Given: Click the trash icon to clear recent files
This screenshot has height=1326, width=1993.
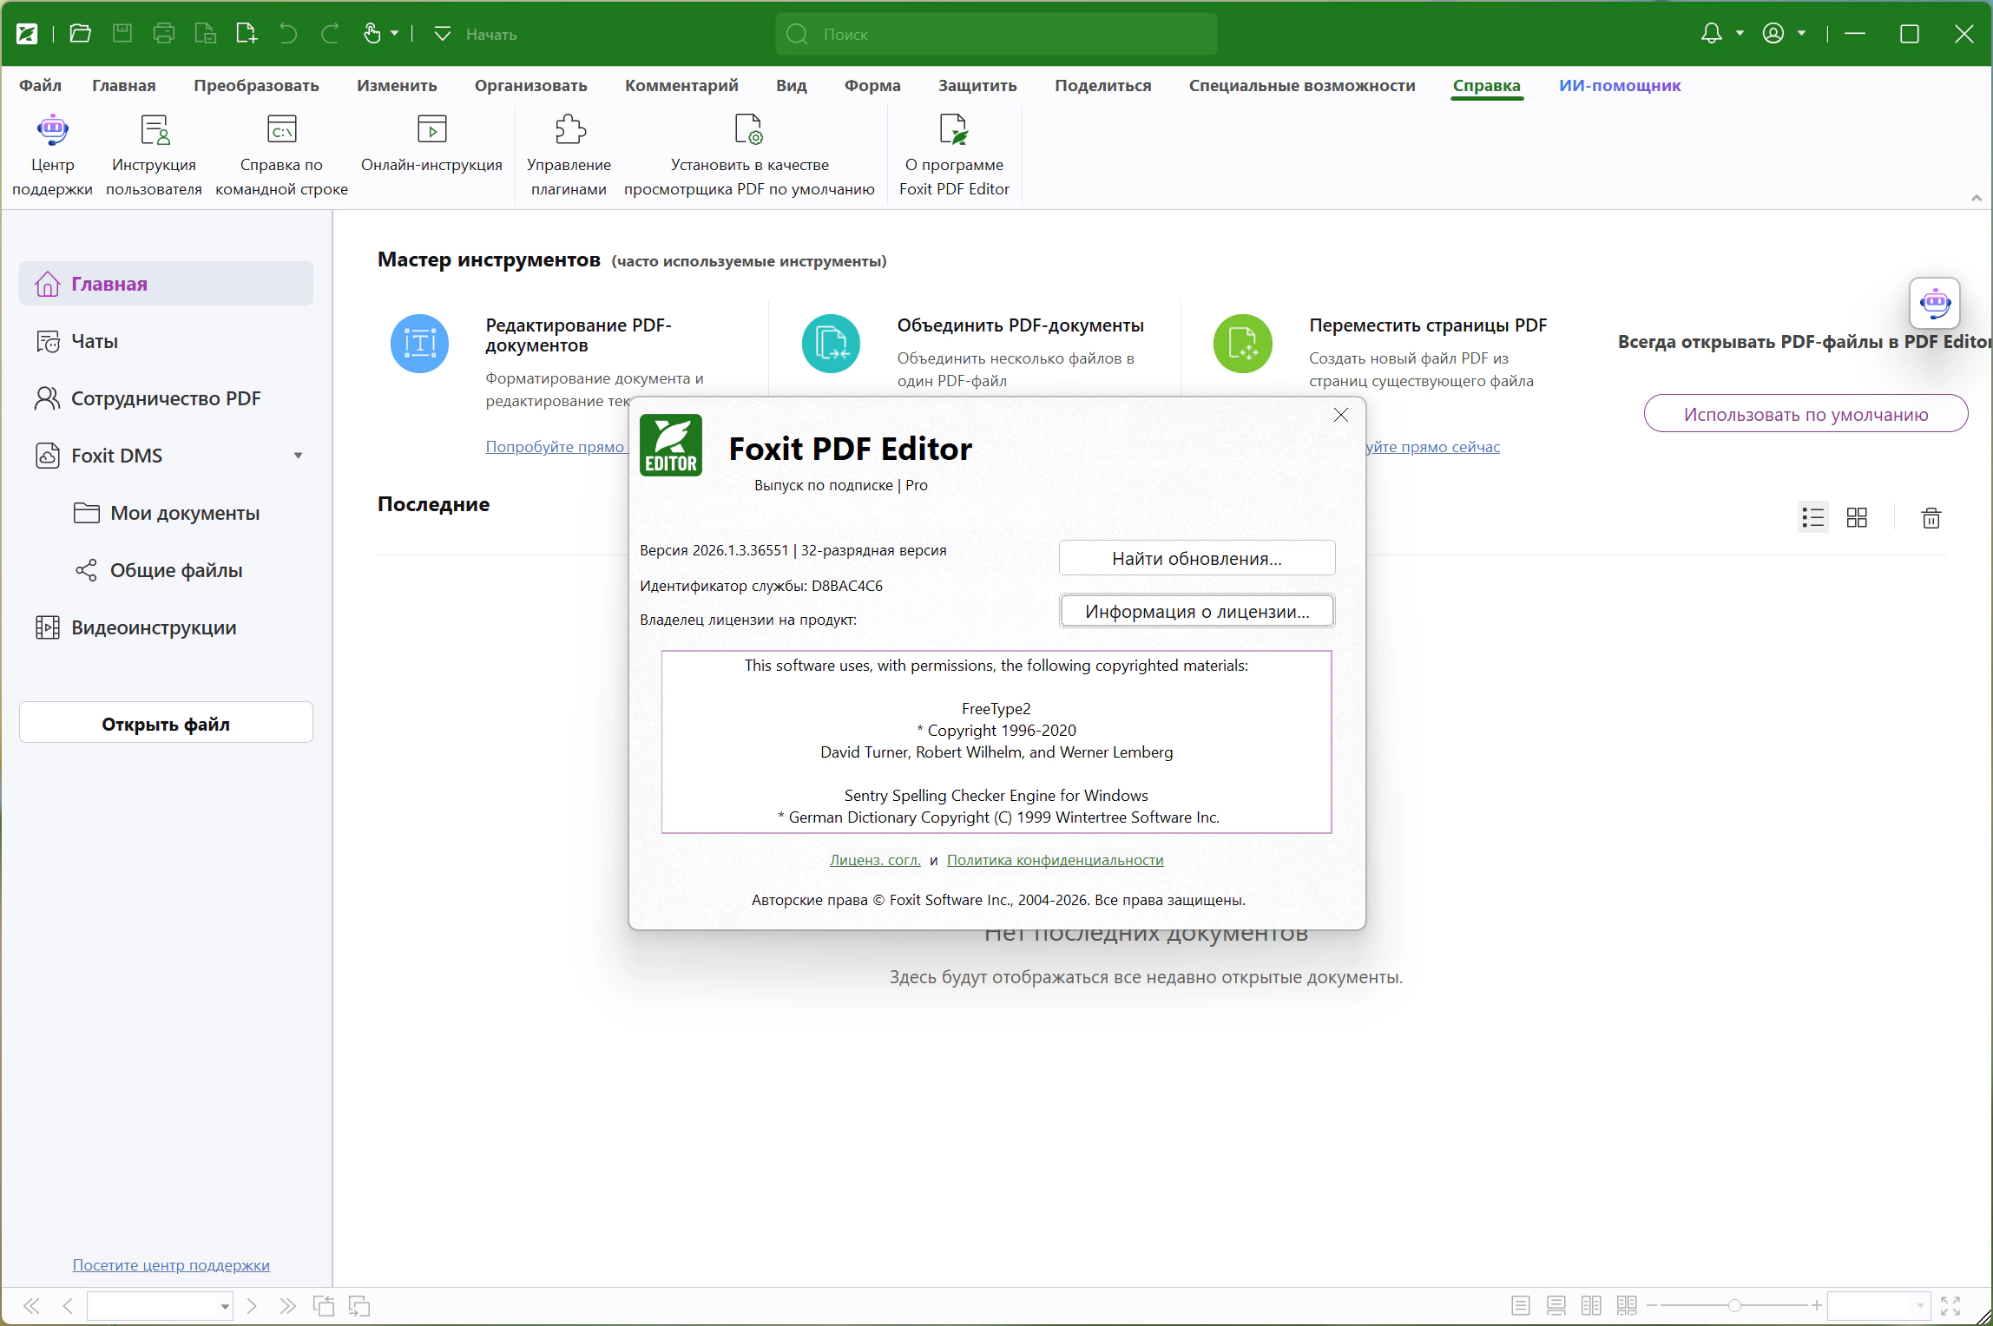Looking at the screenshot, I should click(1931, 518).
